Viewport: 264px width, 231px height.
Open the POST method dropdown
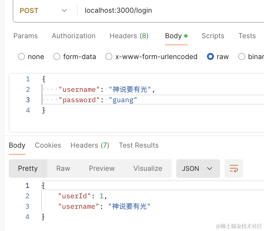43,11
